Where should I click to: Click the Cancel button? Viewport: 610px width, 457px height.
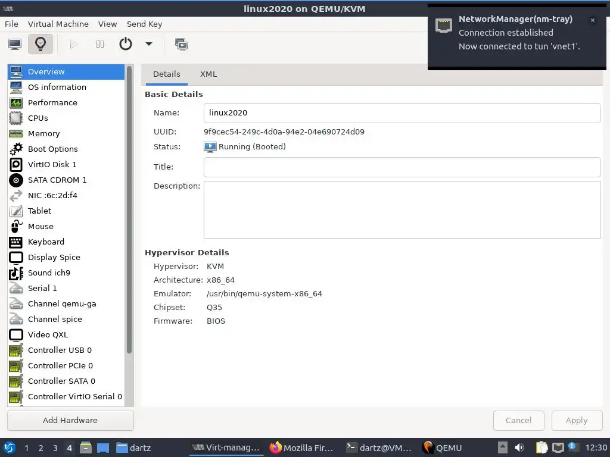point(519,421)
